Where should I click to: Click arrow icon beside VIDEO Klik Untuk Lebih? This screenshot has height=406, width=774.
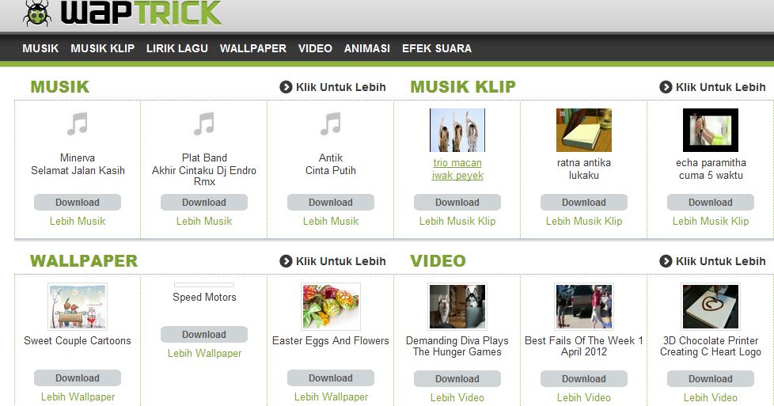(x=666, y=261)
